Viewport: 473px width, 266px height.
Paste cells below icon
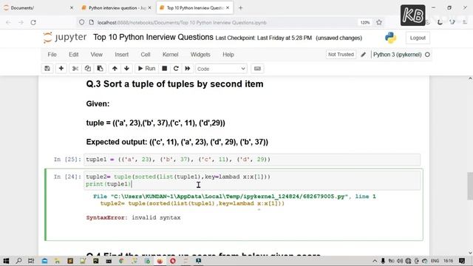[100, 69]
